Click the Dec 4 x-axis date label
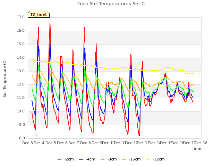 [39, 143]
